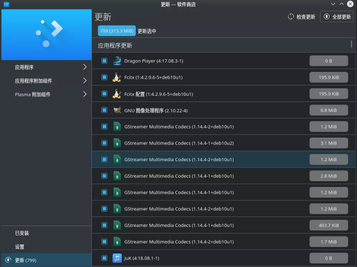Screen dimensions: 357x267
Task: Toggle the checkbox in the 3.1 MiB GStreamer row
Action: (104, 143)
